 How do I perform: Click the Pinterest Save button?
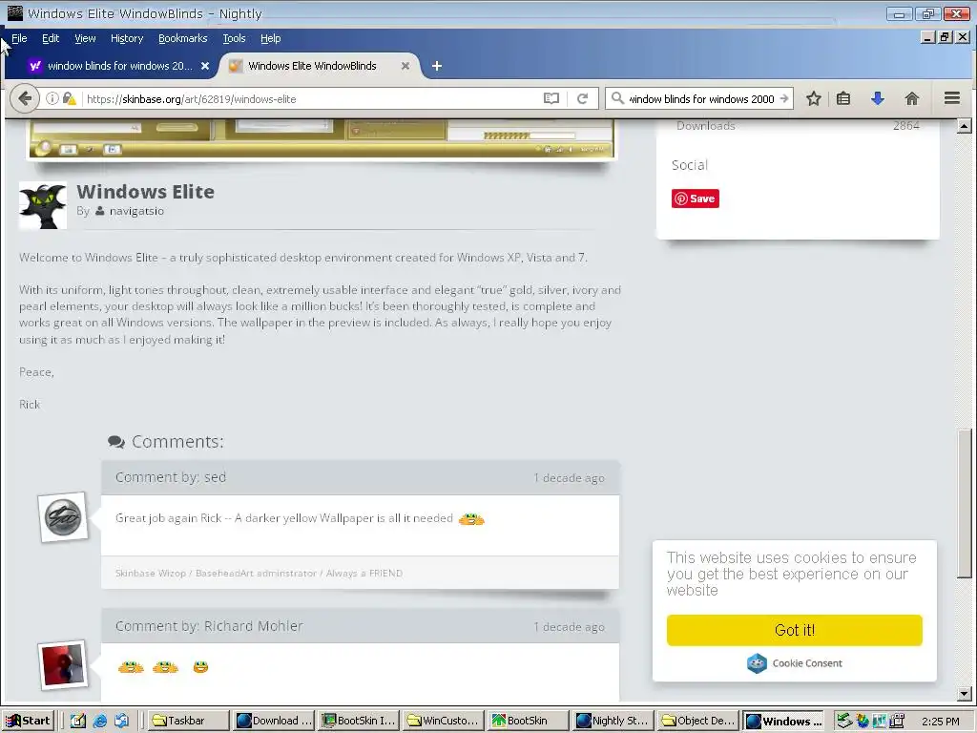[x=696, y=199]
